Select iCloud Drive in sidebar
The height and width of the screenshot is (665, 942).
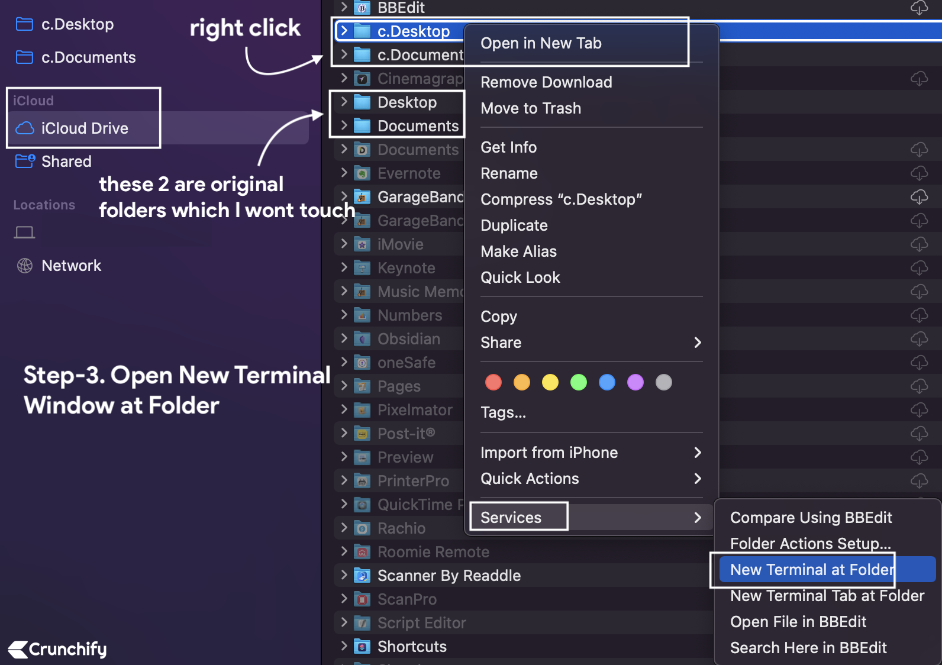(159, 128)
